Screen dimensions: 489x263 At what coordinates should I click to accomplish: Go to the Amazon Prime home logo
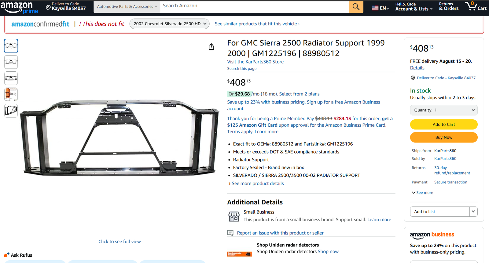(19, 8)
